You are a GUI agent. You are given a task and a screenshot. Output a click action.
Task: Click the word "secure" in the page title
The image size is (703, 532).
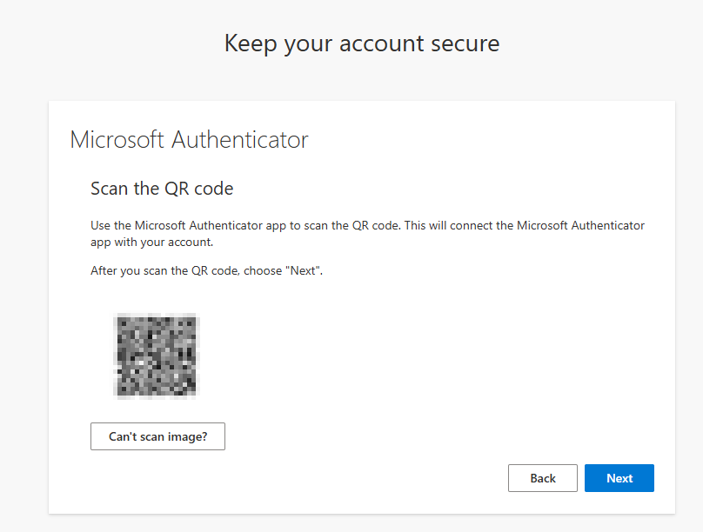pyautogui.click(x=467, y=43)
